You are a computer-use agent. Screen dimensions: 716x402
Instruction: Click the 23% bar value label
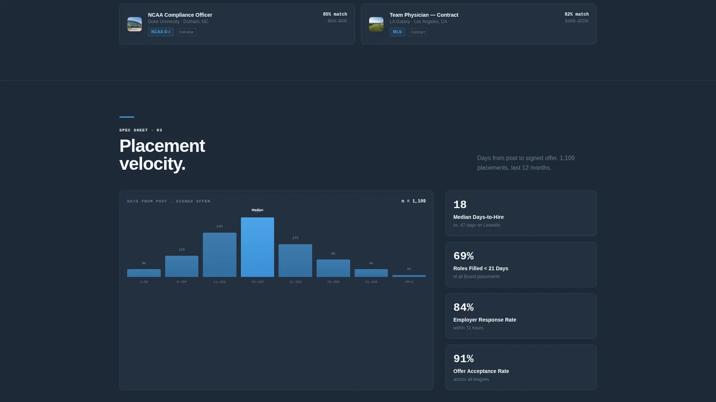coord(220,226)
